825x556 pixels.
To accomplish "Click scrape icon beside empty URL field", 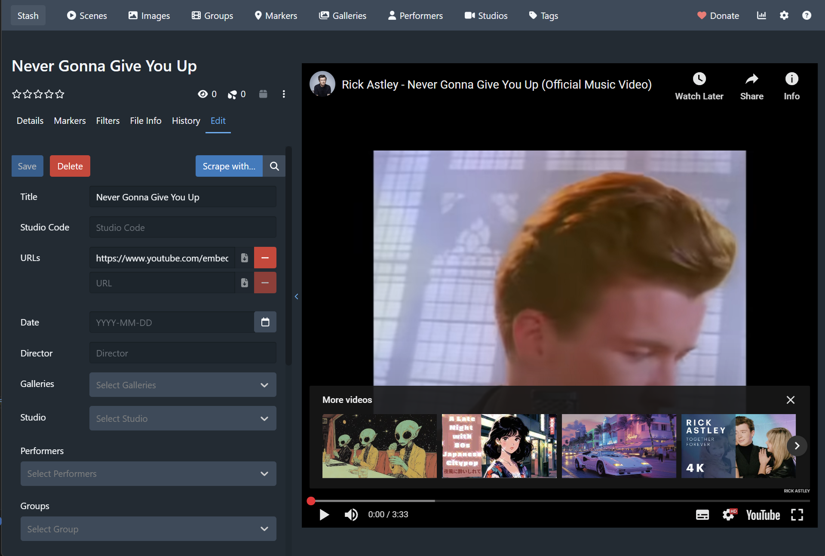I will pyautogui.click(x=245, y=283).
